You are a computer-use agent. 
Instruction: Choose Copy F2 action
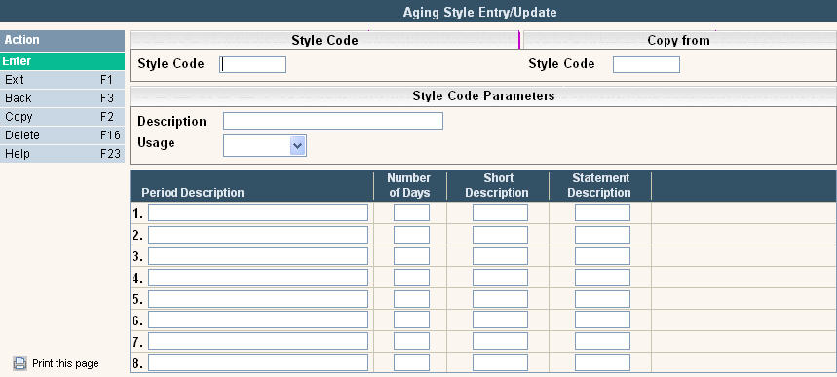click(x=62, y=116)
